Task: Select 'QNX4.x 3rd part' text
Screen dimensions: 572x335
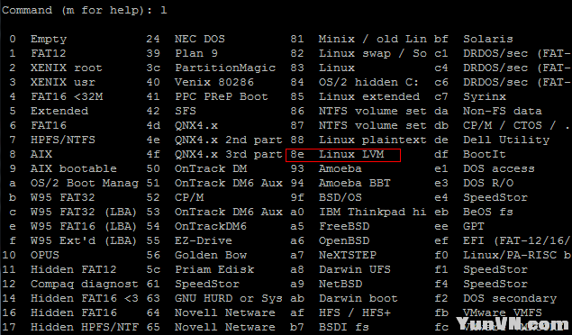Action: 229,154
